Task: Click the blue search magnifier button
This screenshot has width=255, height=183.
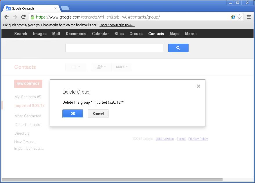Action: [x=178, y=47]
